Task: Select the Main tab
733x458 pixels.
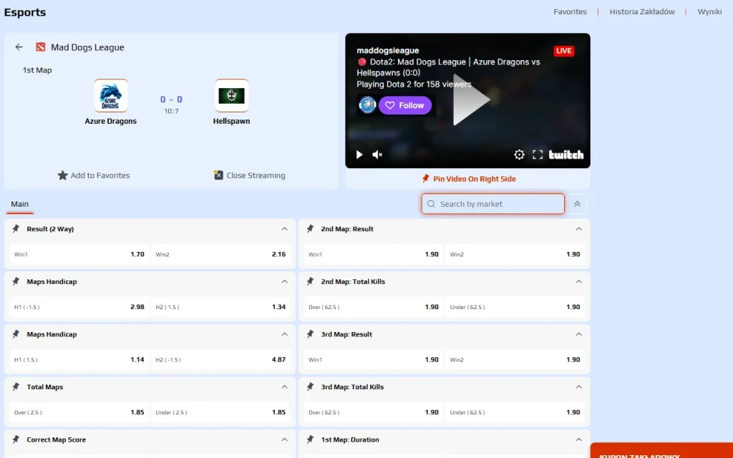Action: pos(19,204)
